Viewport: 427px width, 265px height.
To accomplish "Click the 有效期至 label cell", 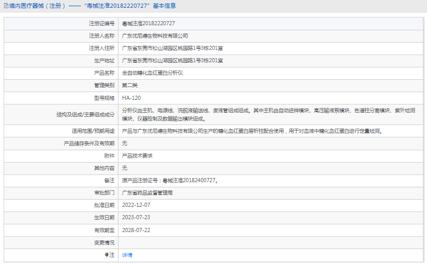I will [61, 230].
